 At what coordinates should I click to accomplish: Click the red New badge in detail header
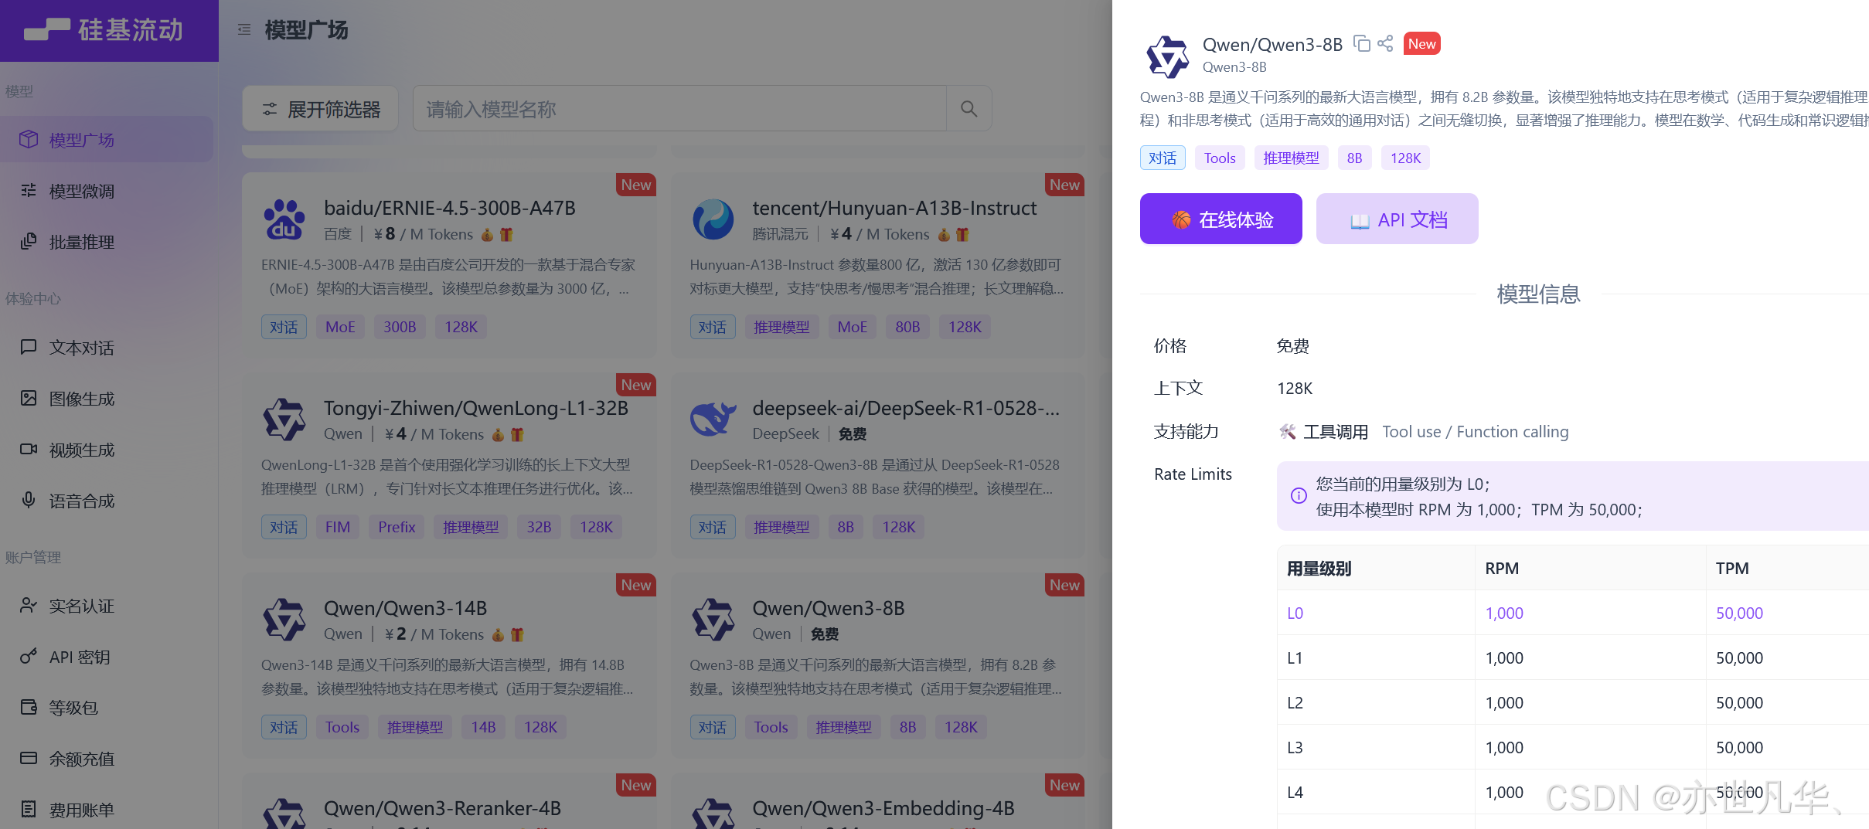pyautogui.click(x=1421, y=44)
